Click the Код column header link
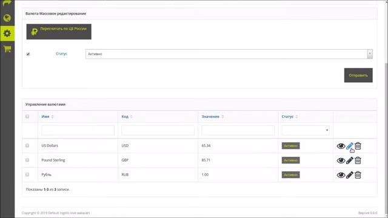The image size is (388, 218). coord(125,116)
